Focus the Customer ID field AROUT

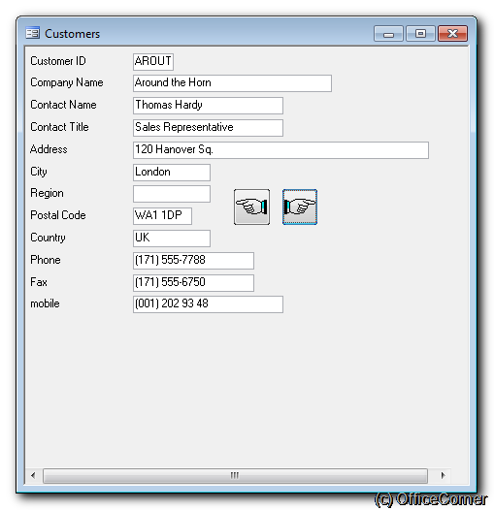(x=153, y=62)
